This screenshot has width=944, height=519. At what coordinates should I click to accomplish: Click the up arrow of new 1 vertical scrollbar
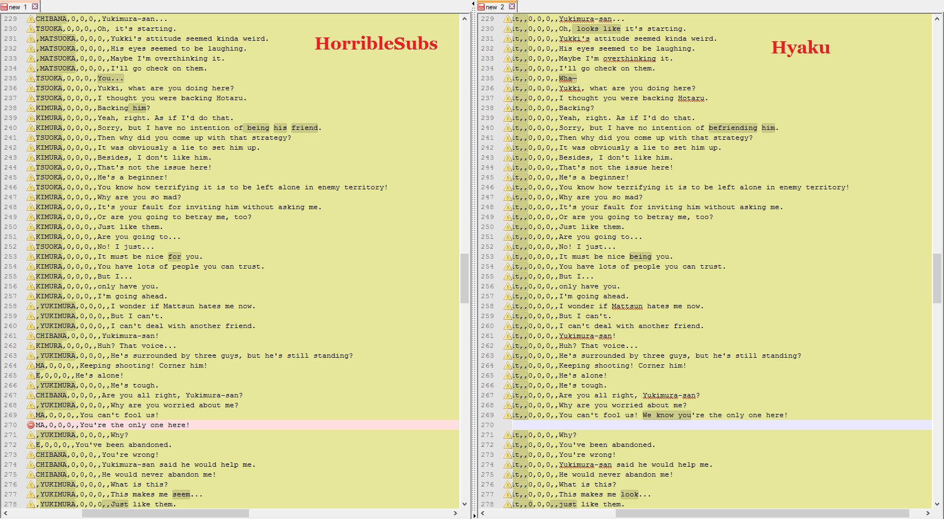point(464,19)
